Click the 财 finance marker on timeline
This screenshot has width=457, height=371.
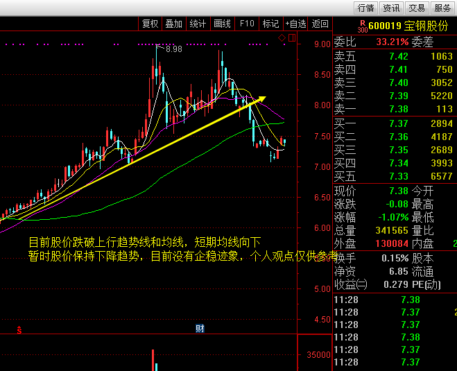(x=200, y=329)
